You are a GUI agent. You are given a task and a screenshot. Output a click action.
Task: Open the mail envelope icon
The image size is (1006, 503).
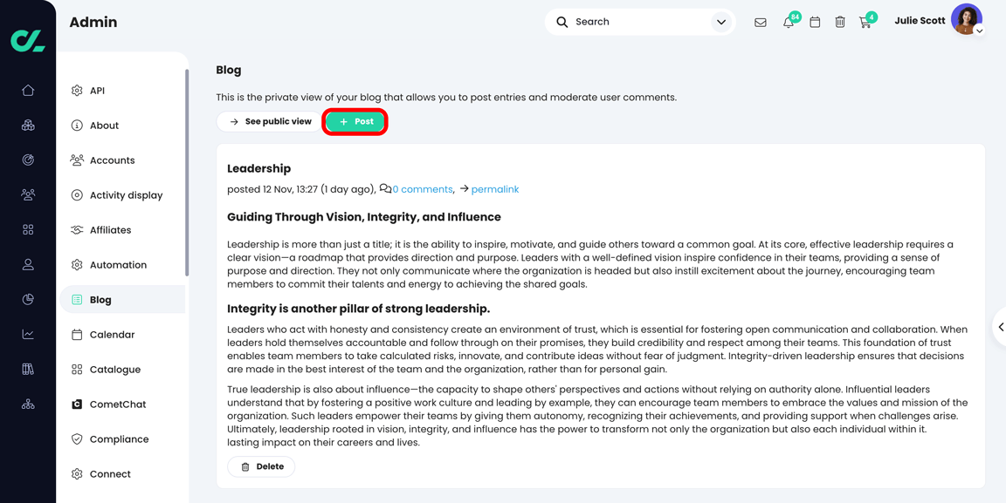coord(761,21)
